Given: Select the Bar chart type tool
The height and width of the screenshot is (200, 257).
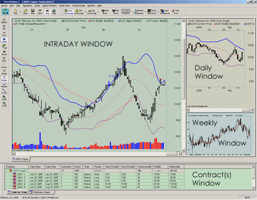Looking at the screenshot, I should tap(4, 27).
